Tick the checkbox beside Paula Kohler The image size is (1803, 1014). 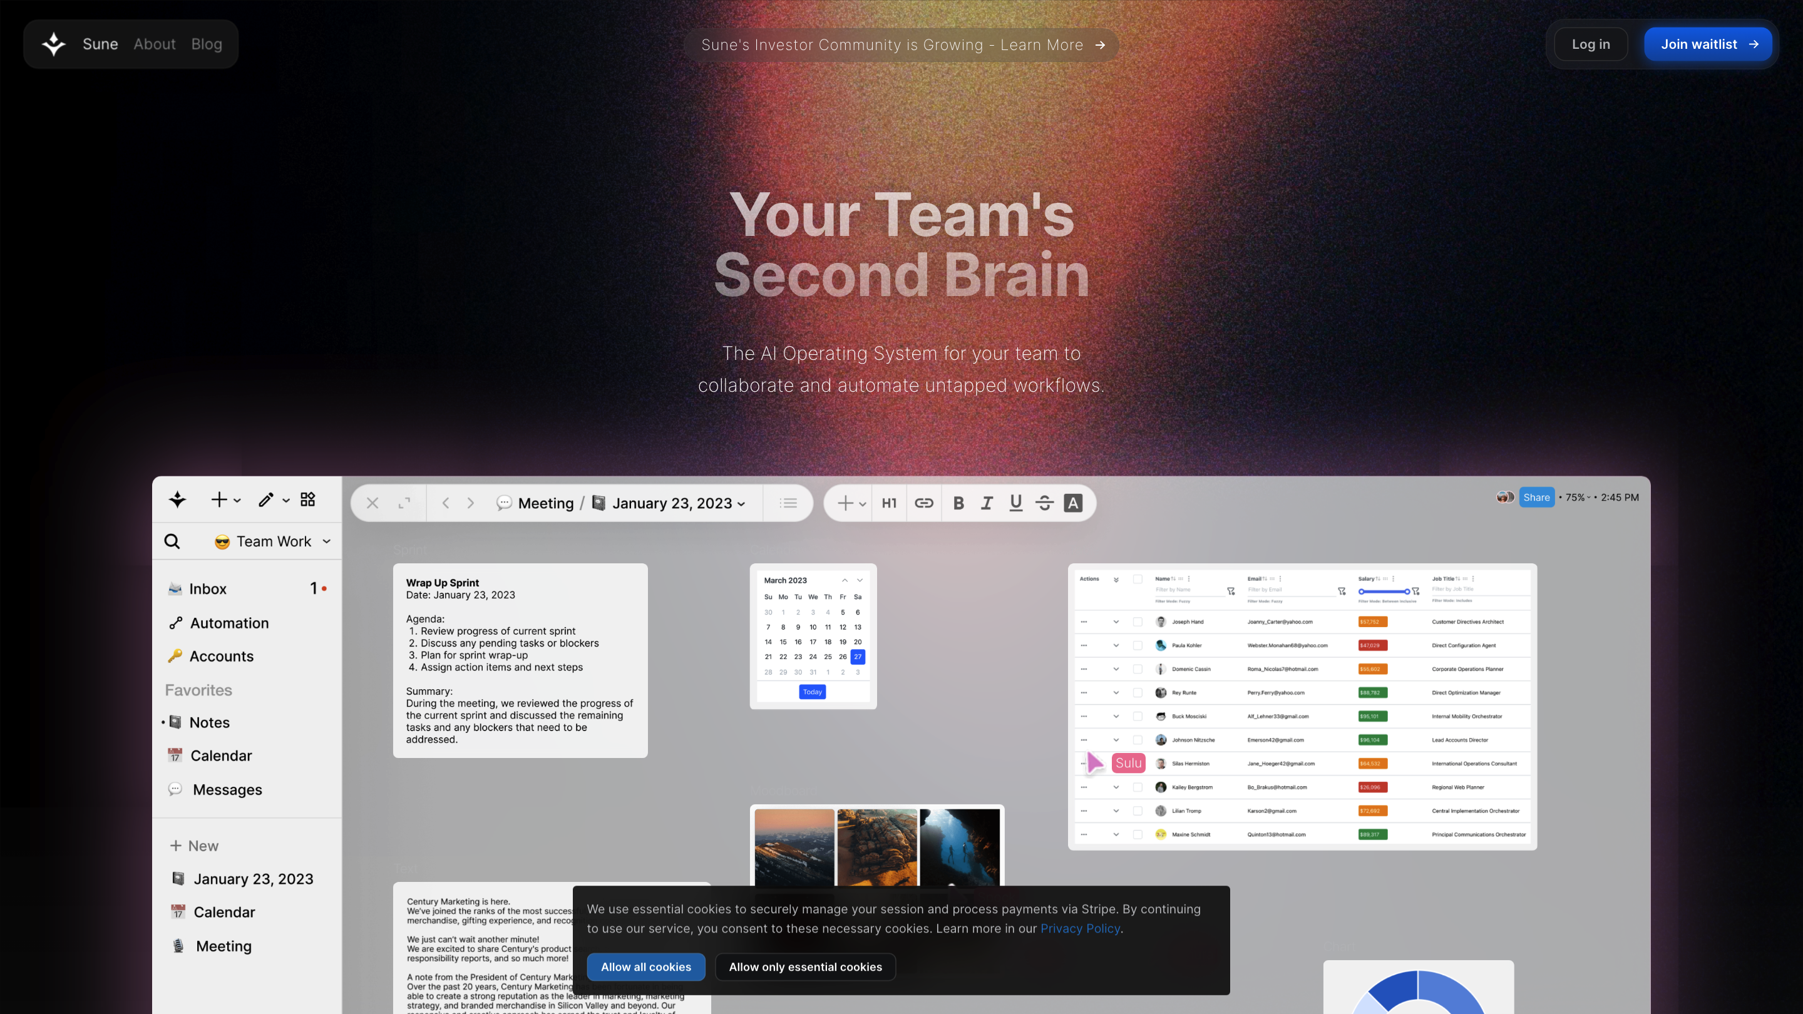[x=1138, y=645]
